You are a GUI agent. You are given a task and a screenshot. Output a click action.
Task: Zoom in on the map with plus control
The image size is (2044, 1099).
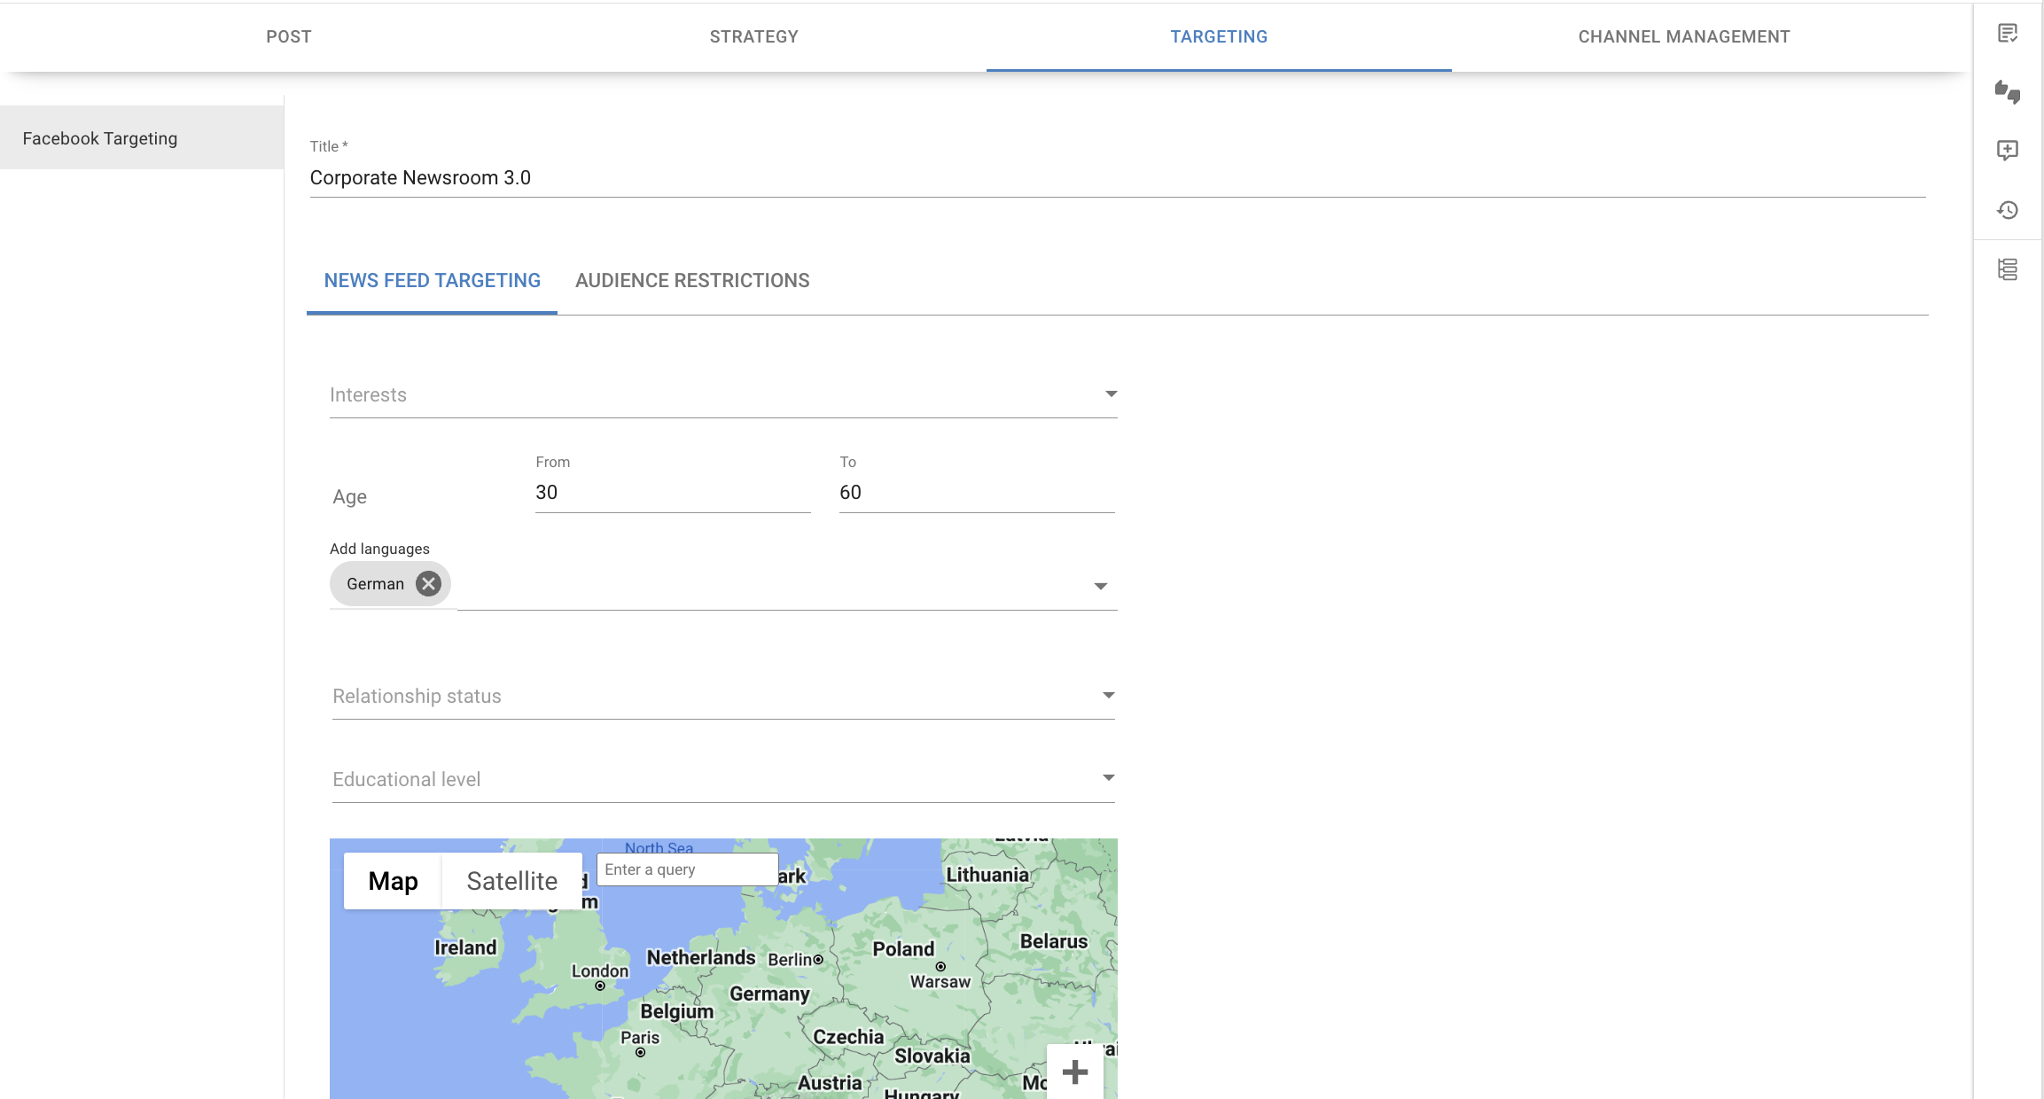(1073, 1072)
